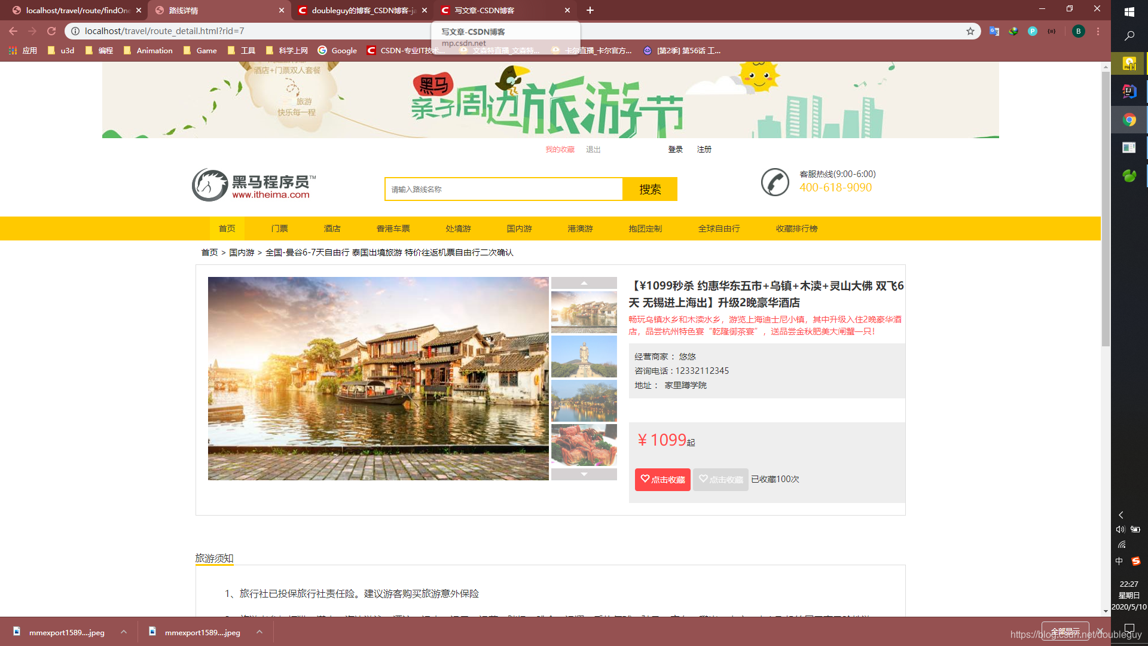Open the Chrome three-dot menu
The image size is (1148, 646).
tap(1098, 31)
